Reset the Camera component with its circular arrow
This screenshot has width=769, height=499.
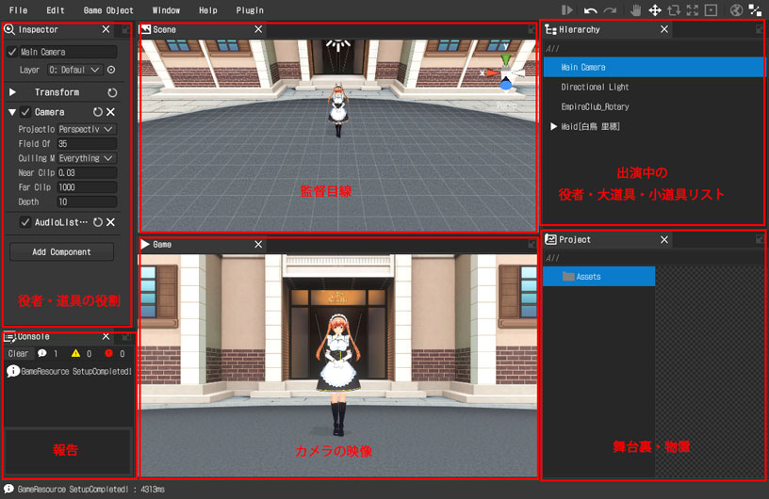[97, 112]
